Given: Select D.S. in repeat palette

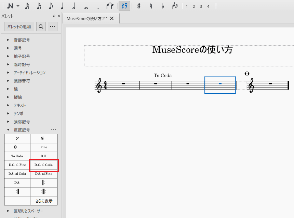Looking at the screenshot, I should point(17,183).
